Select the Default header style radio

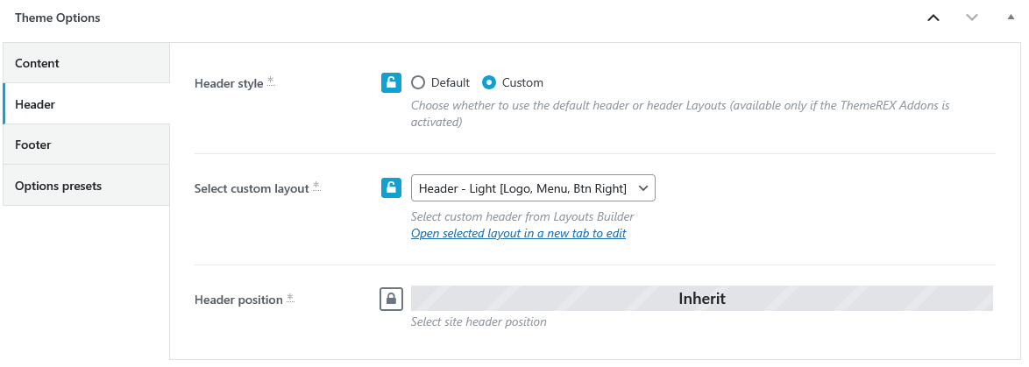[418, 82]
